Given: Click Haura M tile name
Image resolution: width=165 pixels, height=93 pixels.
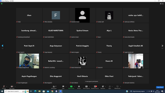Looking at the screenshot, I should [109, 61].
